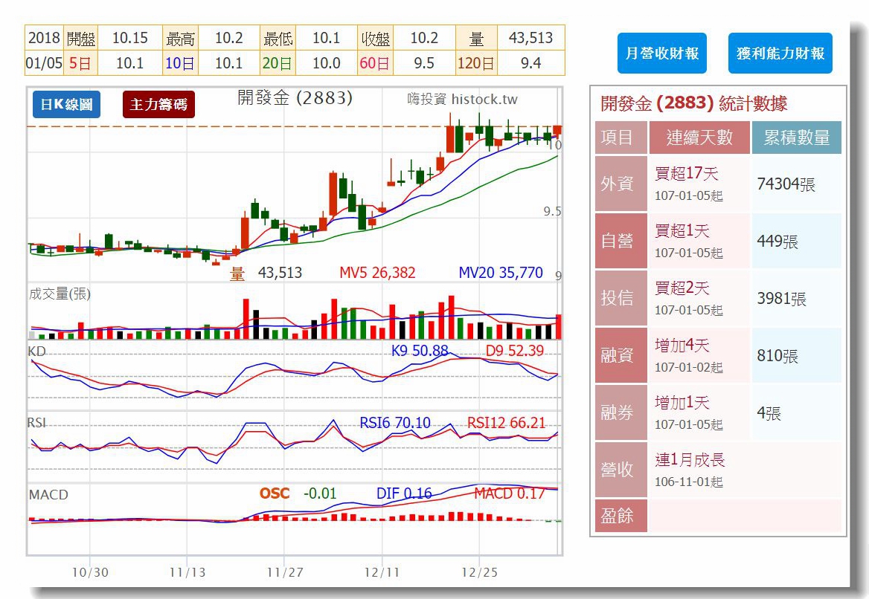This screenshot has height=599, width=869.
Task: Click the 11/13 date axis marker
Action: pyautogui.click(x=187, y=572)
